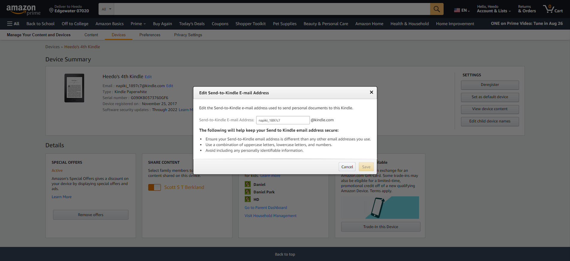This screenshot has height=261, width=570.
Task: Click Heedo's 4th Kindle breadcrumb
Action: pyautogui.click(x=82, y=47)
